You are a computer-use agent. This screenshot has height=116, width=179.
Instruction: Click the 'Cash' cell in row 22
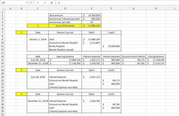[x=65, y=84]
